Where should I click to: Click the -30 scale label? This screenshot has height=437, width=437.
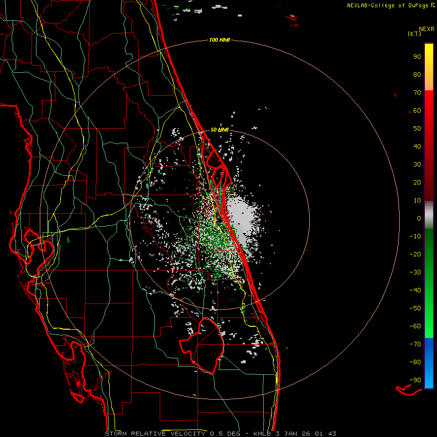tap(415, 272)
